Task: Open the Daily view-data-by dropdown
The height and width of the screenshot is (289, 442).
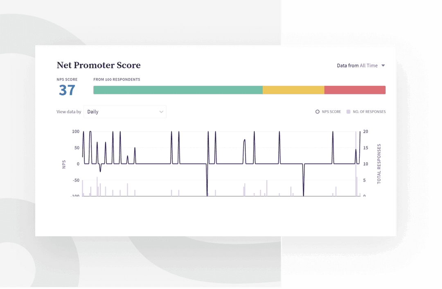Action: click(x=125, y=112)
